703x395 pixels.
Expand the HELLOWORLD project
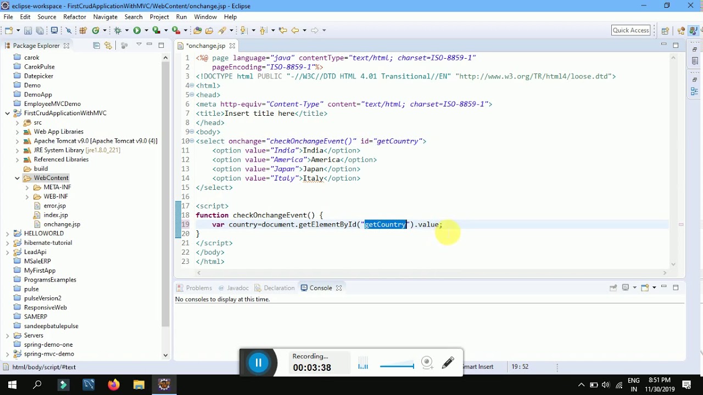pos(7,234)
